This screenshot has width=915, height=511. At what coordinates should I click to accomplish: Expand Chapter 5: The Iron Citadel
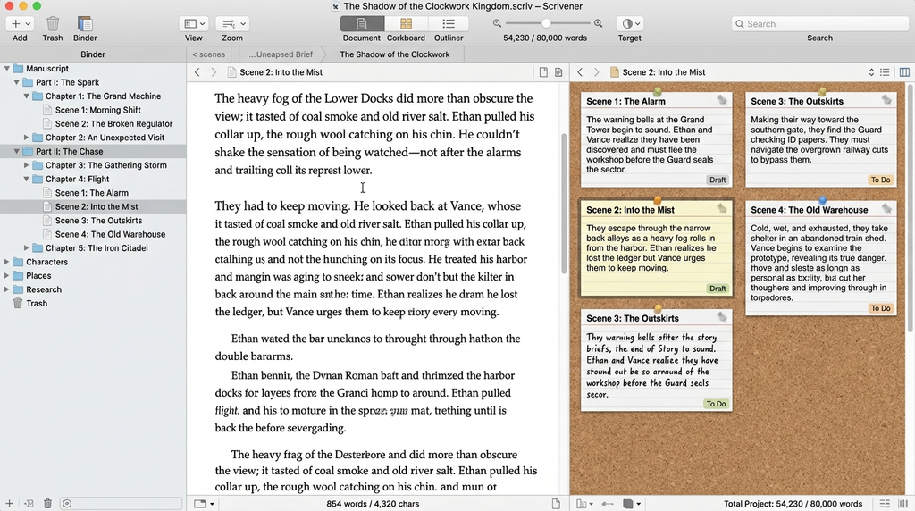point(26,248)
